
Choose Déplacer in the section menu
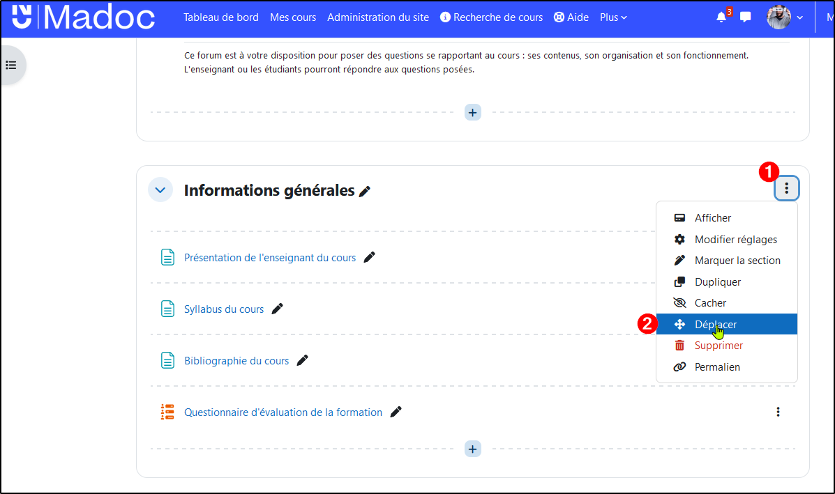pos(715,324)
